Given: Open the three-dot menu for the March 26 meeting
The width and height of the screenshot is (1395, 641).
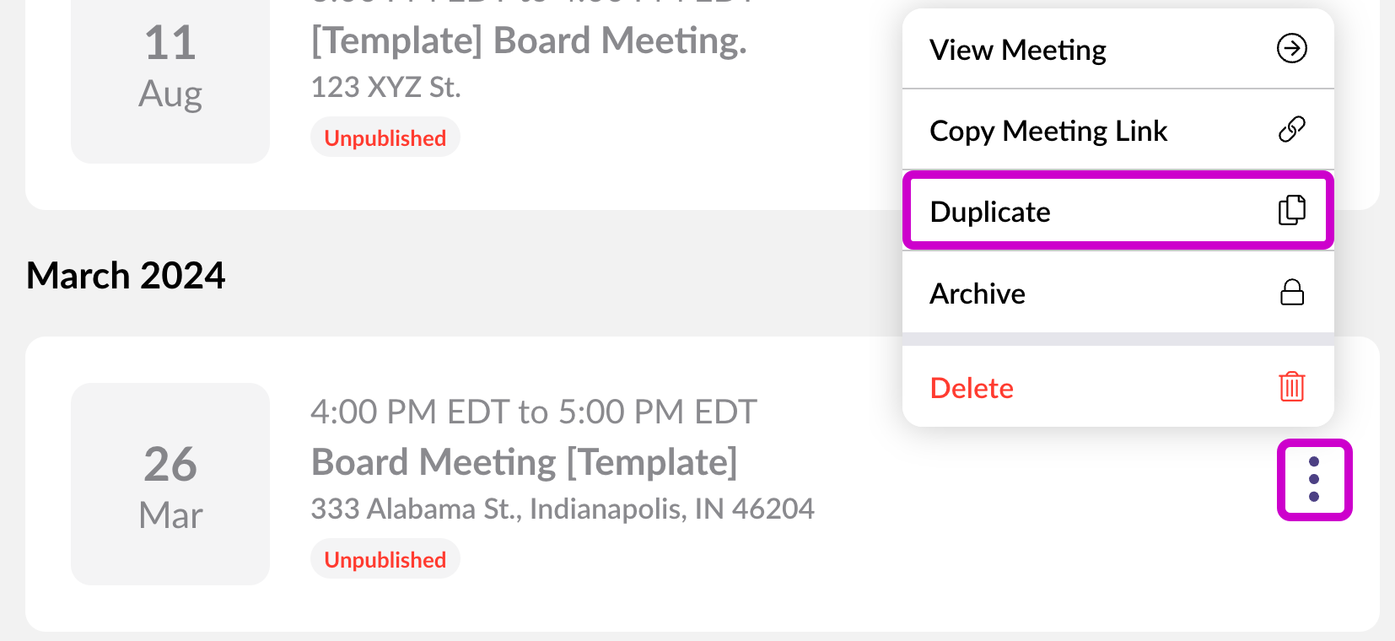Looking at the screenshot, I should coord(1314,479).
